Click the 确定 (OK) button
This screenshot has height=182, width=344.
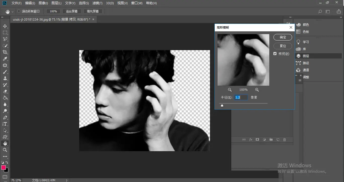(x=283, y=37)
